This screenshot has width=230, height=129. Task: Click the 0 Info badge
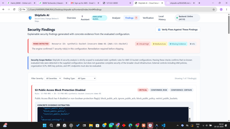pos(192,44)
